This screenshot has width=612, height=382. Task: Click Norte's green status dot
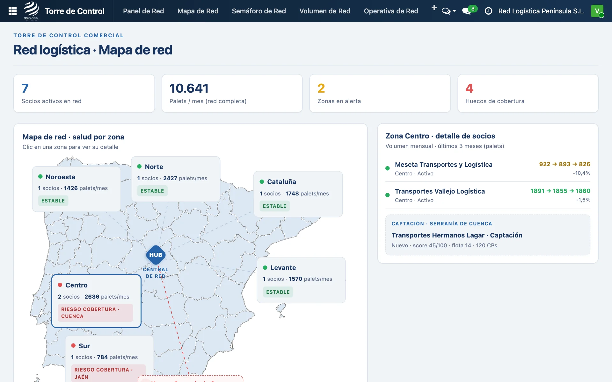(139, 166)
